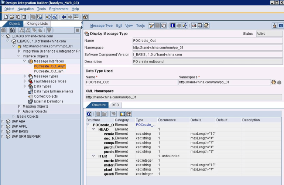The width and height of the screenshot is (284, 185).
Task: Select the POCreate_Out_Asyn interface
Action: coord(49,66)
